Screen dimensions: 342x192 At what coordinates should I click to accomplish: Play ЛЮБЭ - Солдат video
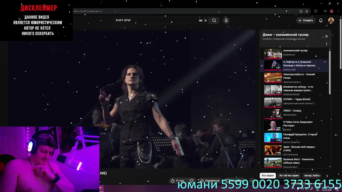pos(292,110)
